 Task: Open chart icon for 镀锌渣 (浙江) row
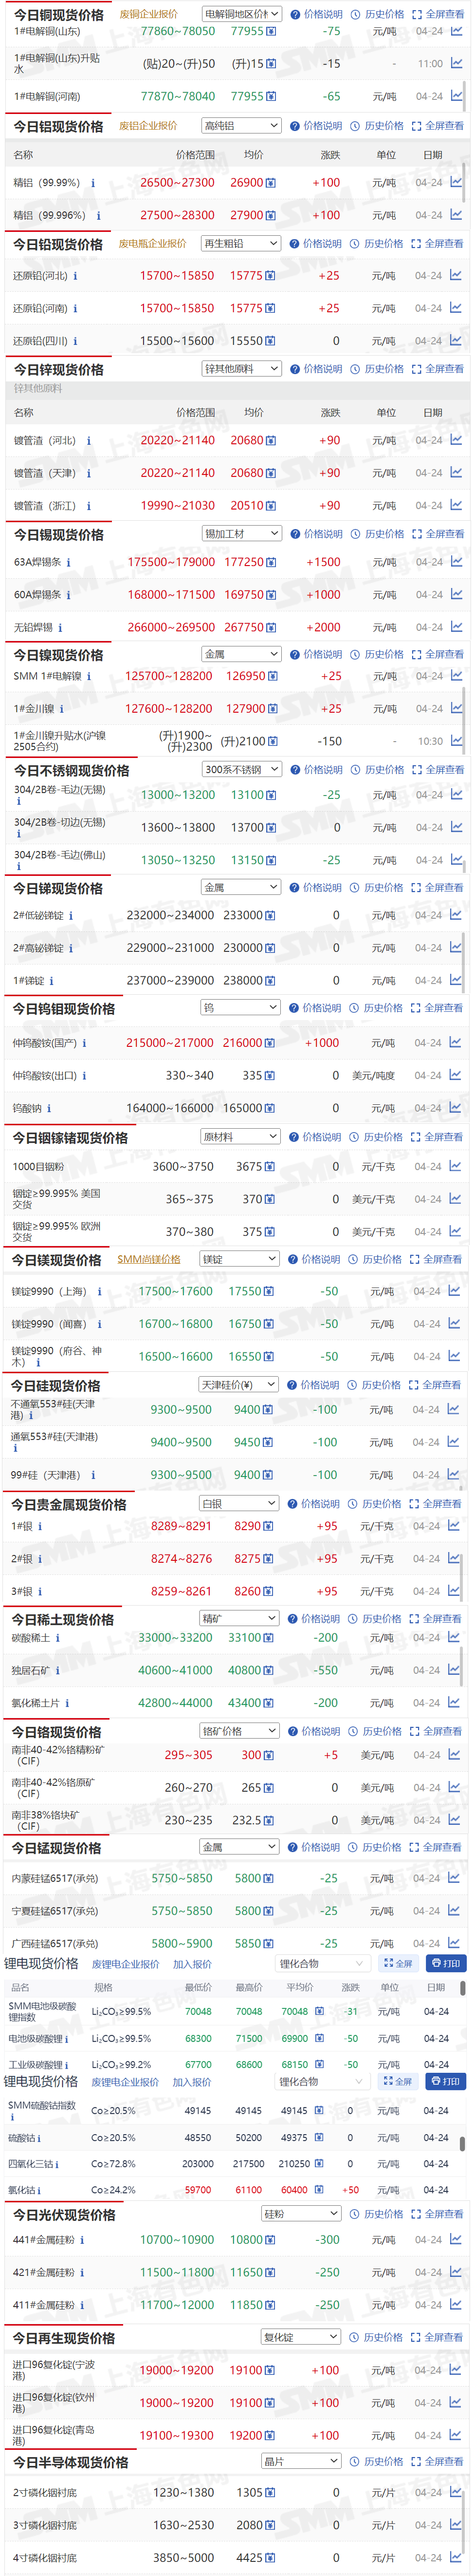click(x=456, y=505)
